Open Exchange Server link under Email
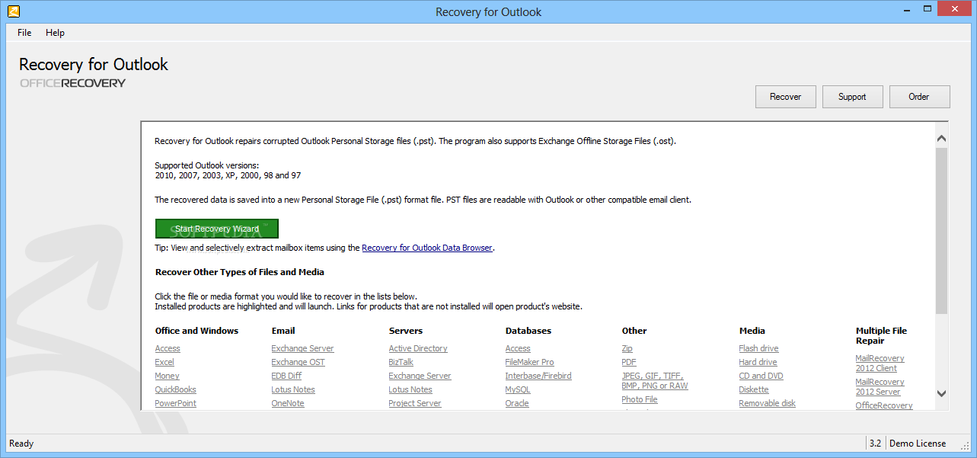 (302, 348)
